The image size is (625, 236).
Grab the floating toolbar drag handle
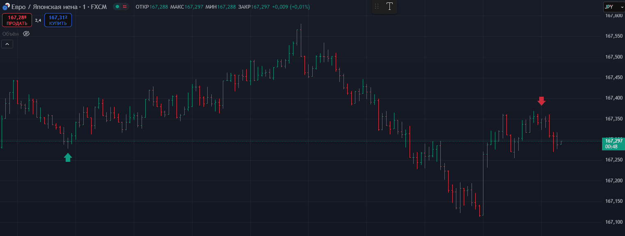[377, 6]
